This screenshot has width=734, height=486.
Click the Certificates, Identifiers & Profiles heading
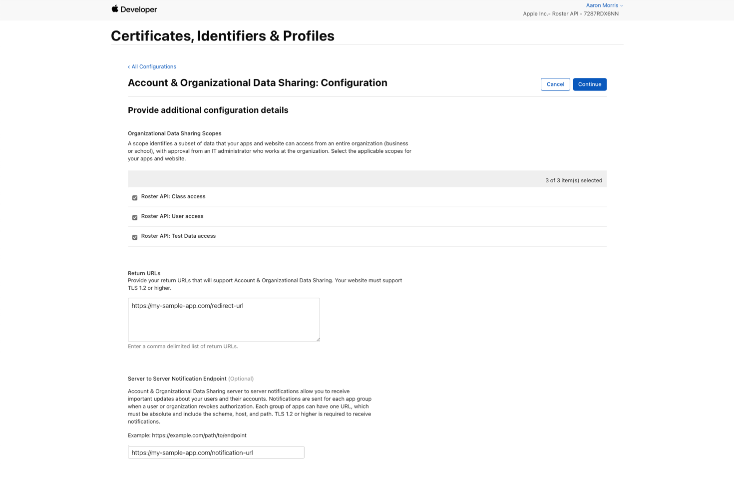[223, 35]
